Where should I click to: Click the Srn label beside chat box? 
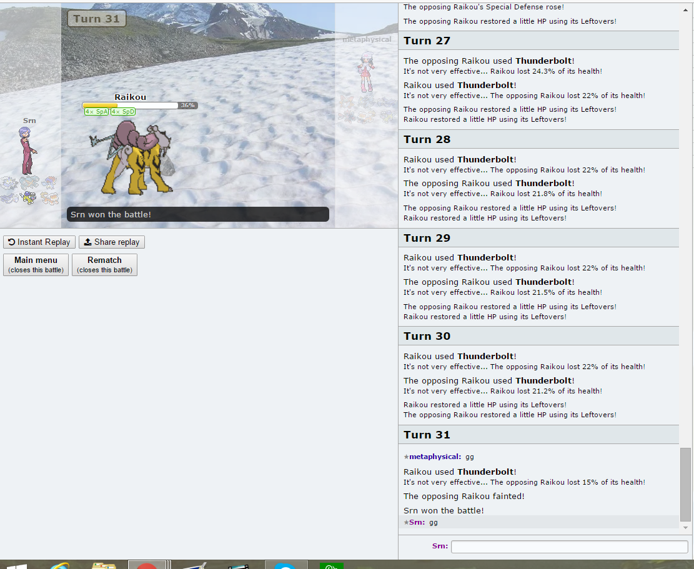(x=440, y=546)
